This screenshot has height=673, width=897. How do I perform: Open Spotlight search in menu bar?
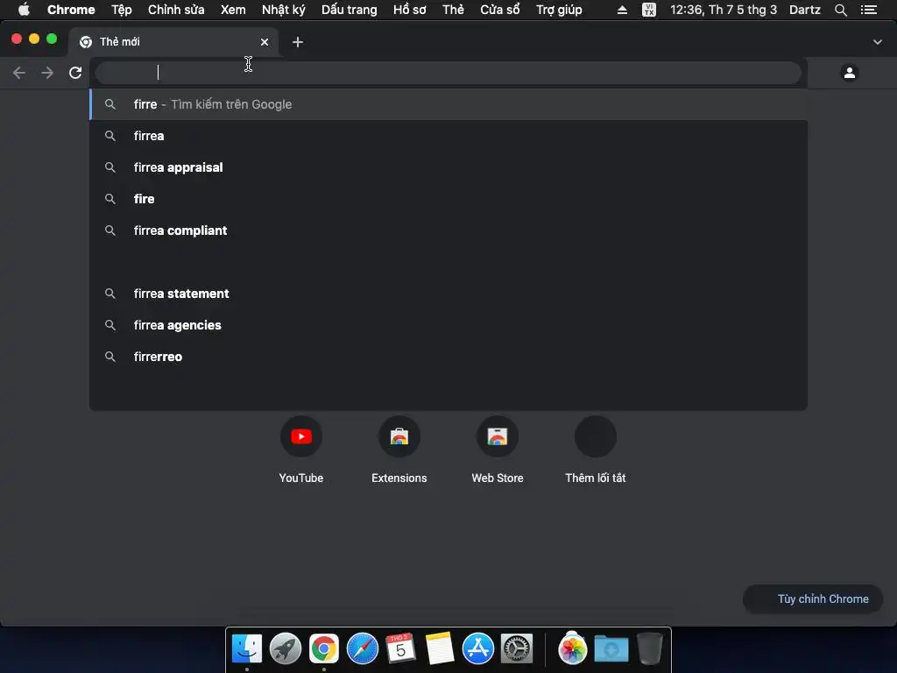[x=841, y=10]
